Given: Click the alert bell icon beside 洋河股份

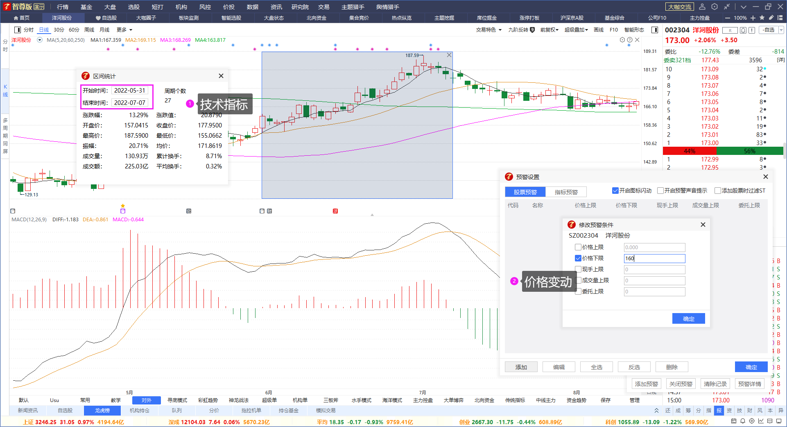Looking at the screenshot, I should tap(743, 30).
